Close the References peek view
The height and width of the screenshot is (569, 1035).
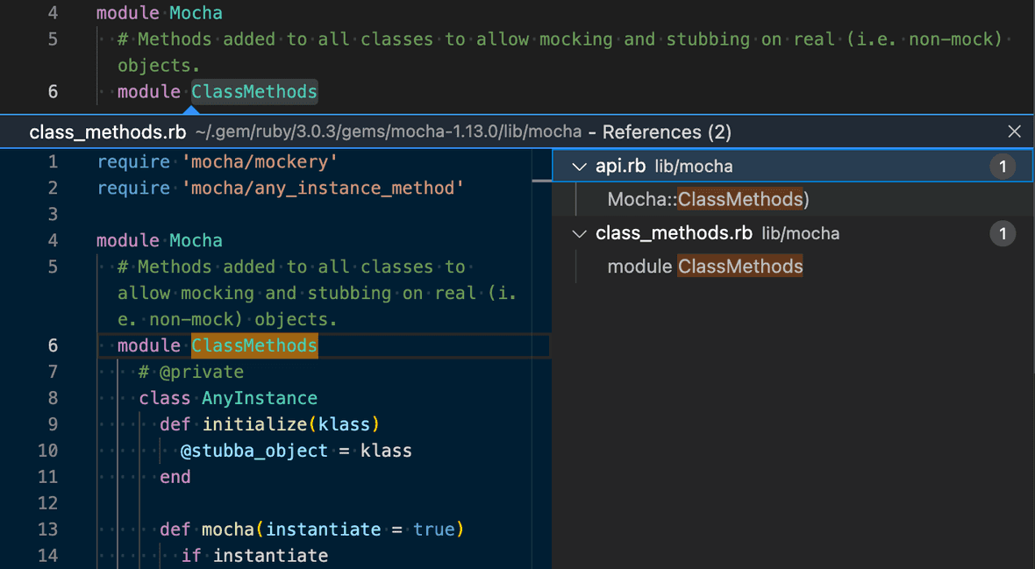[x=1015, y=132]
